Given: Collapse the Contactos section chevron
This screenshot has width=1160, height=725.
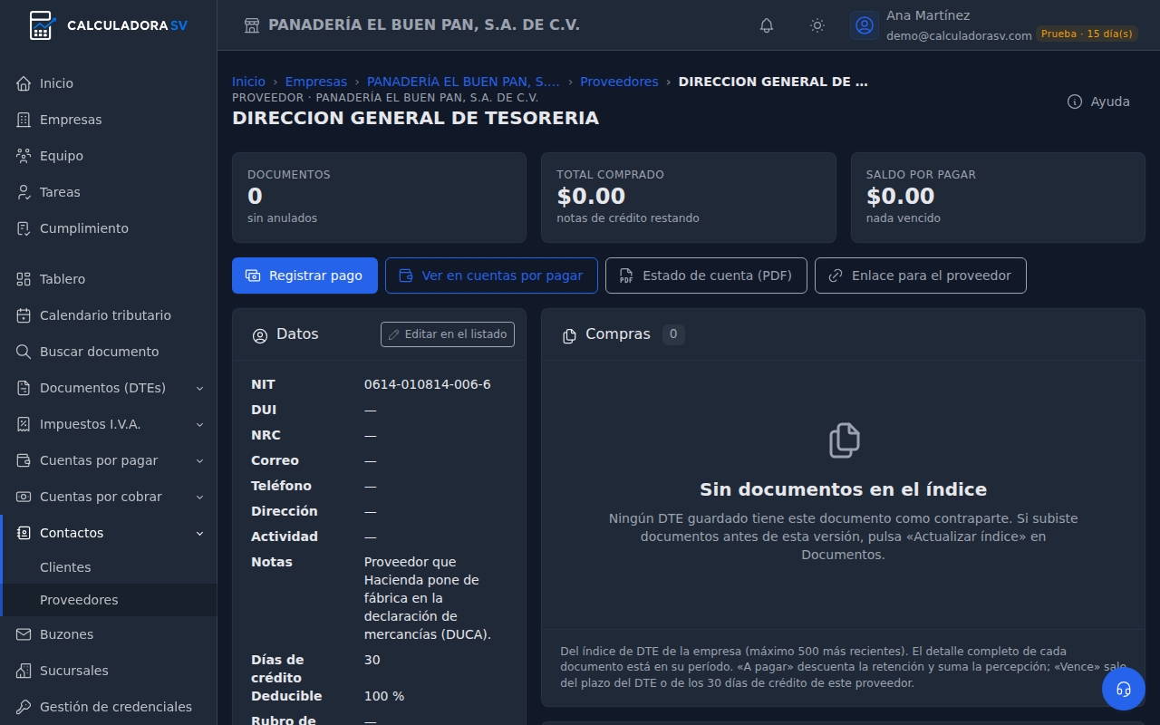Looking at the screenshot, I should pyautogui.click(x=199, y=533).
